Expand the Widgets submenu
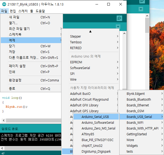Screen dimensions: 164x155 [141, 146]
